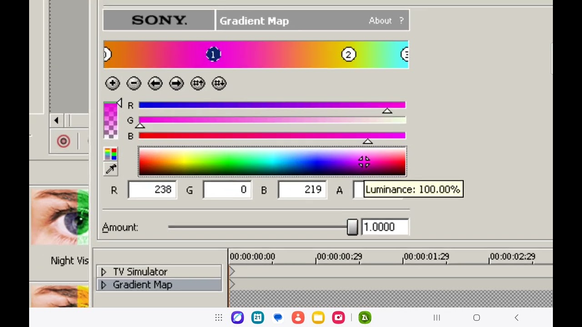This screenshot has height=327, width=582.
Task: Expand the TV Simulator keyframe row
Action: click(104, 272)
